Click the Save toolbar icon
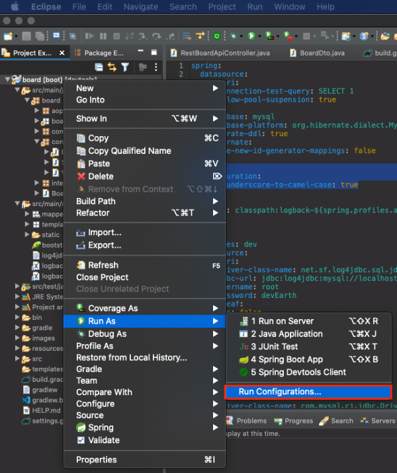The height and width of the screenshot is (473, 397). 26,36
